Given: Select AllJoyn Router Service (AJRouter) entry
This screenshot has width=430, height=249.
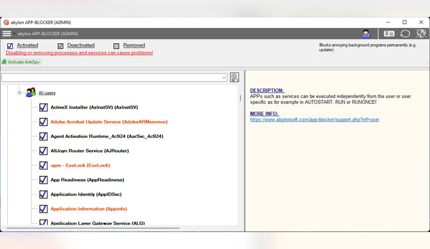Looking at the screenshot, I should 89,151.
